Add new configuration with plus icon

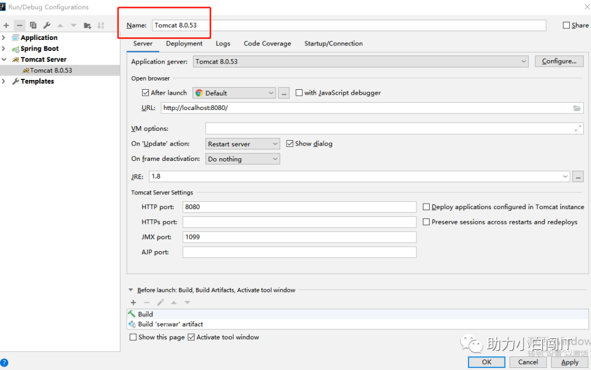[6, 25]
